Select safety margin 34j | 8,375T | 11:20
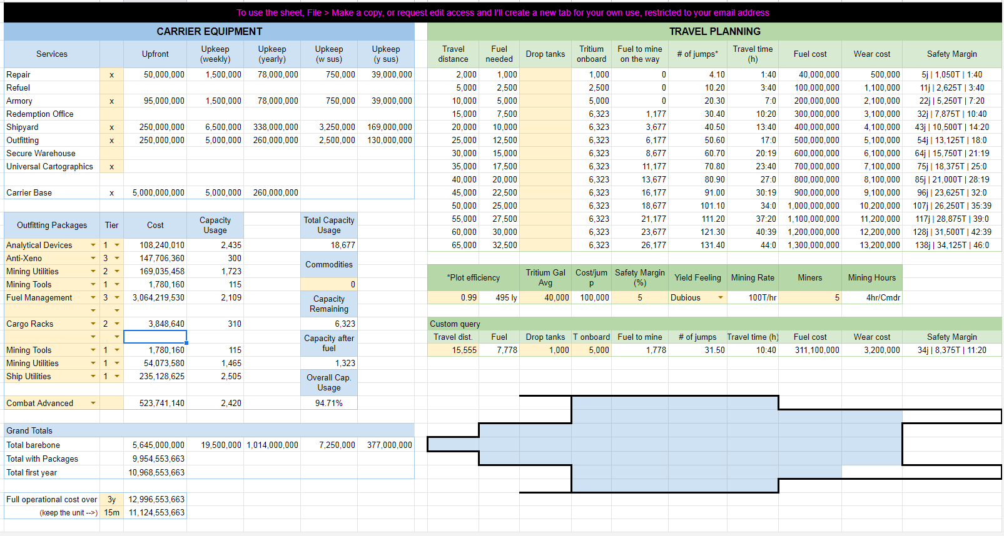This screenshot has width=1004, height=536. [x=951, y=350]
